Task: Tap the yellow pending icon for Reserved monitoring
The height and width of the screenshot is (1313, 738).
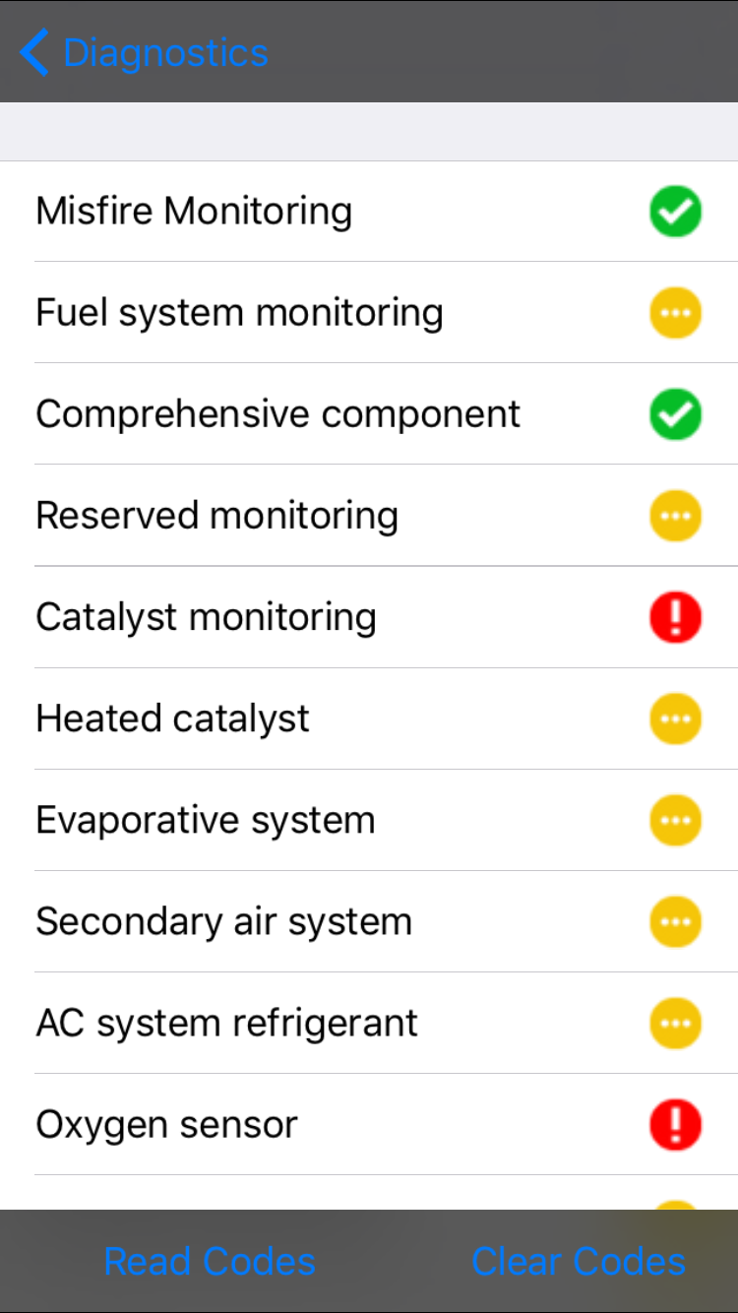Action: pyautogui.click(x=675, y=516)
